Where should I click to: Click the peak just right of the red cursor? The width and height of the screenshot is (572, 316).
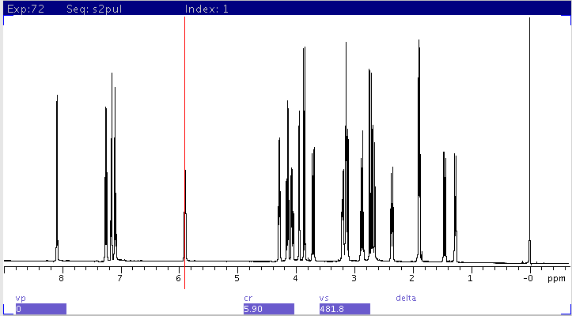pyautogui.click(x=186, y=215)
